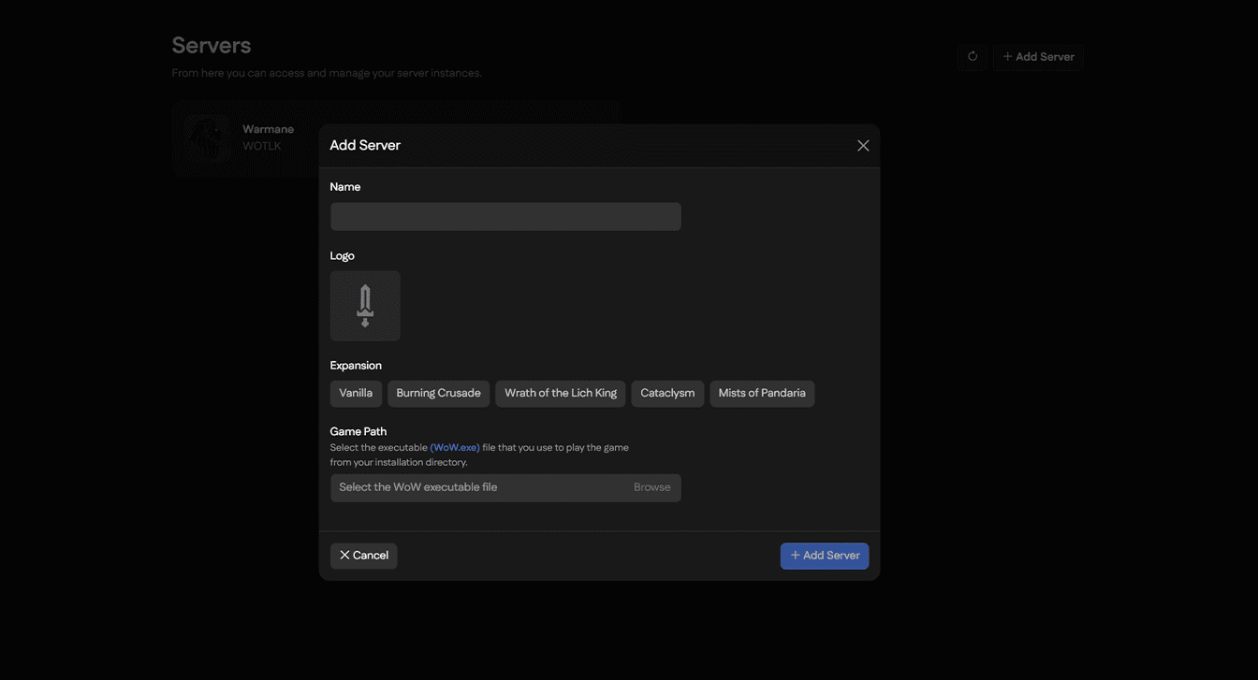Close the Add Server dialog with the X icon
The height and width of the screenshot is (680, 1258).
(x=862, y=145)
